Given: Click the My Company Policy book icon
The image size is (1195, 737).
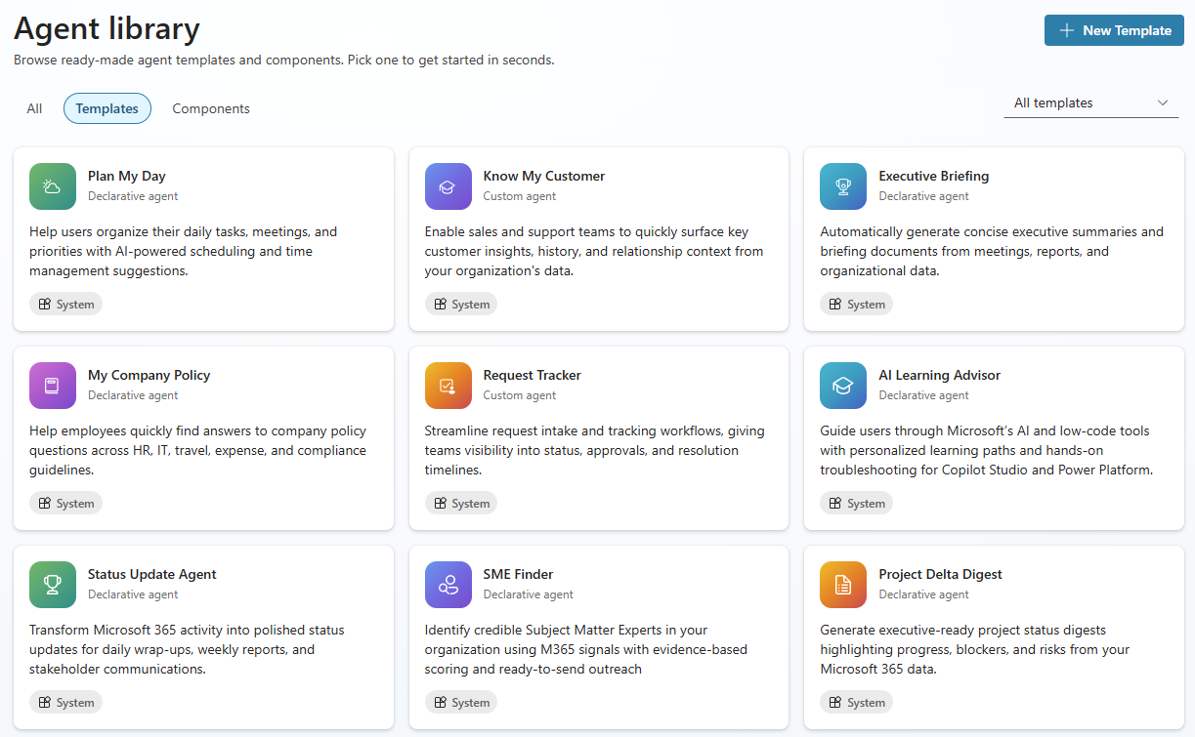Looking at the screenshot, I should point(53,386).
